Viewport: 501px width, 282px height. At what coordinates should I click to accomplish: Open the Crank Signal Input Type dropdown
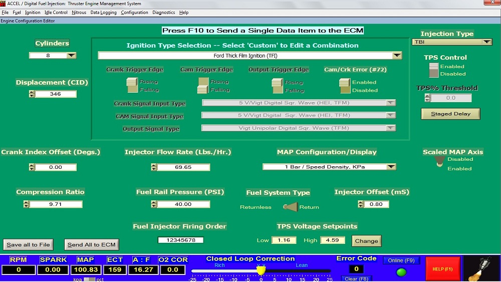[x=391, y=103]
